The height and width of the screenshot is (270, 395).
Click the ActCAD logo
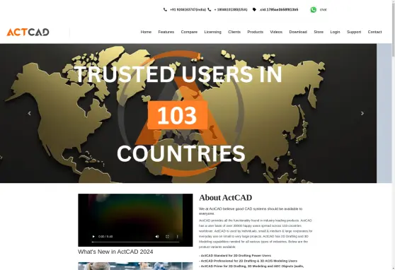point(28,33)
